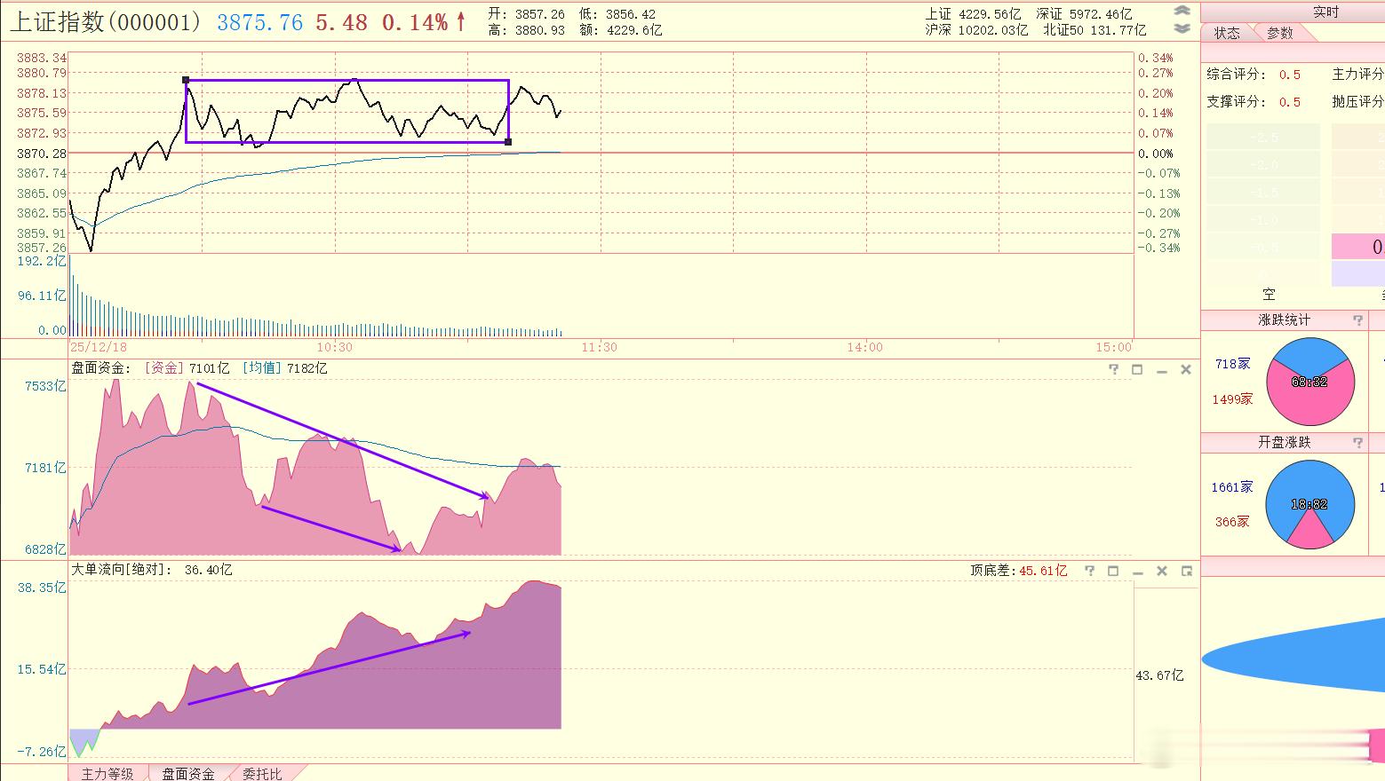
Task: Switch to the 状态 tab
Action: click(1227, 33)
